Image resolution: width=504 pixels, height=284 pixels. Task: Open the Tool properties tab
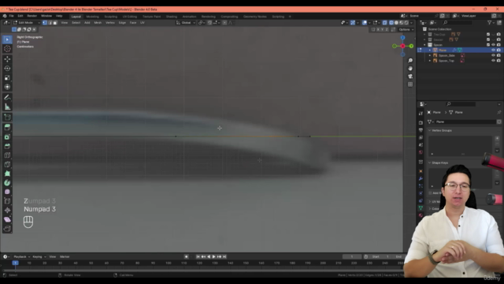click(421, 114)
